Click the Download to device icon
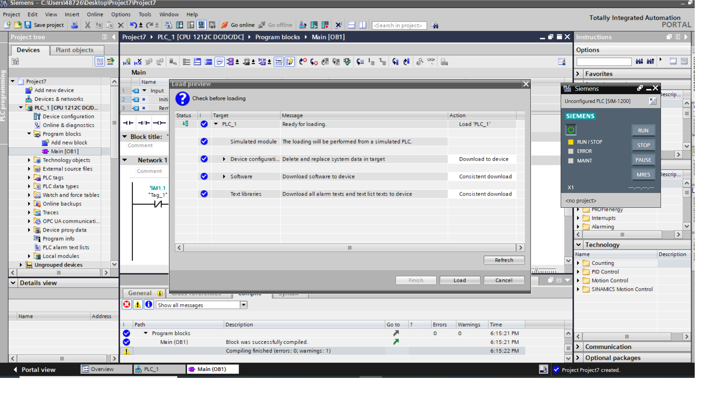The height and width of the screenshot is (397, 705). [179, 25]
